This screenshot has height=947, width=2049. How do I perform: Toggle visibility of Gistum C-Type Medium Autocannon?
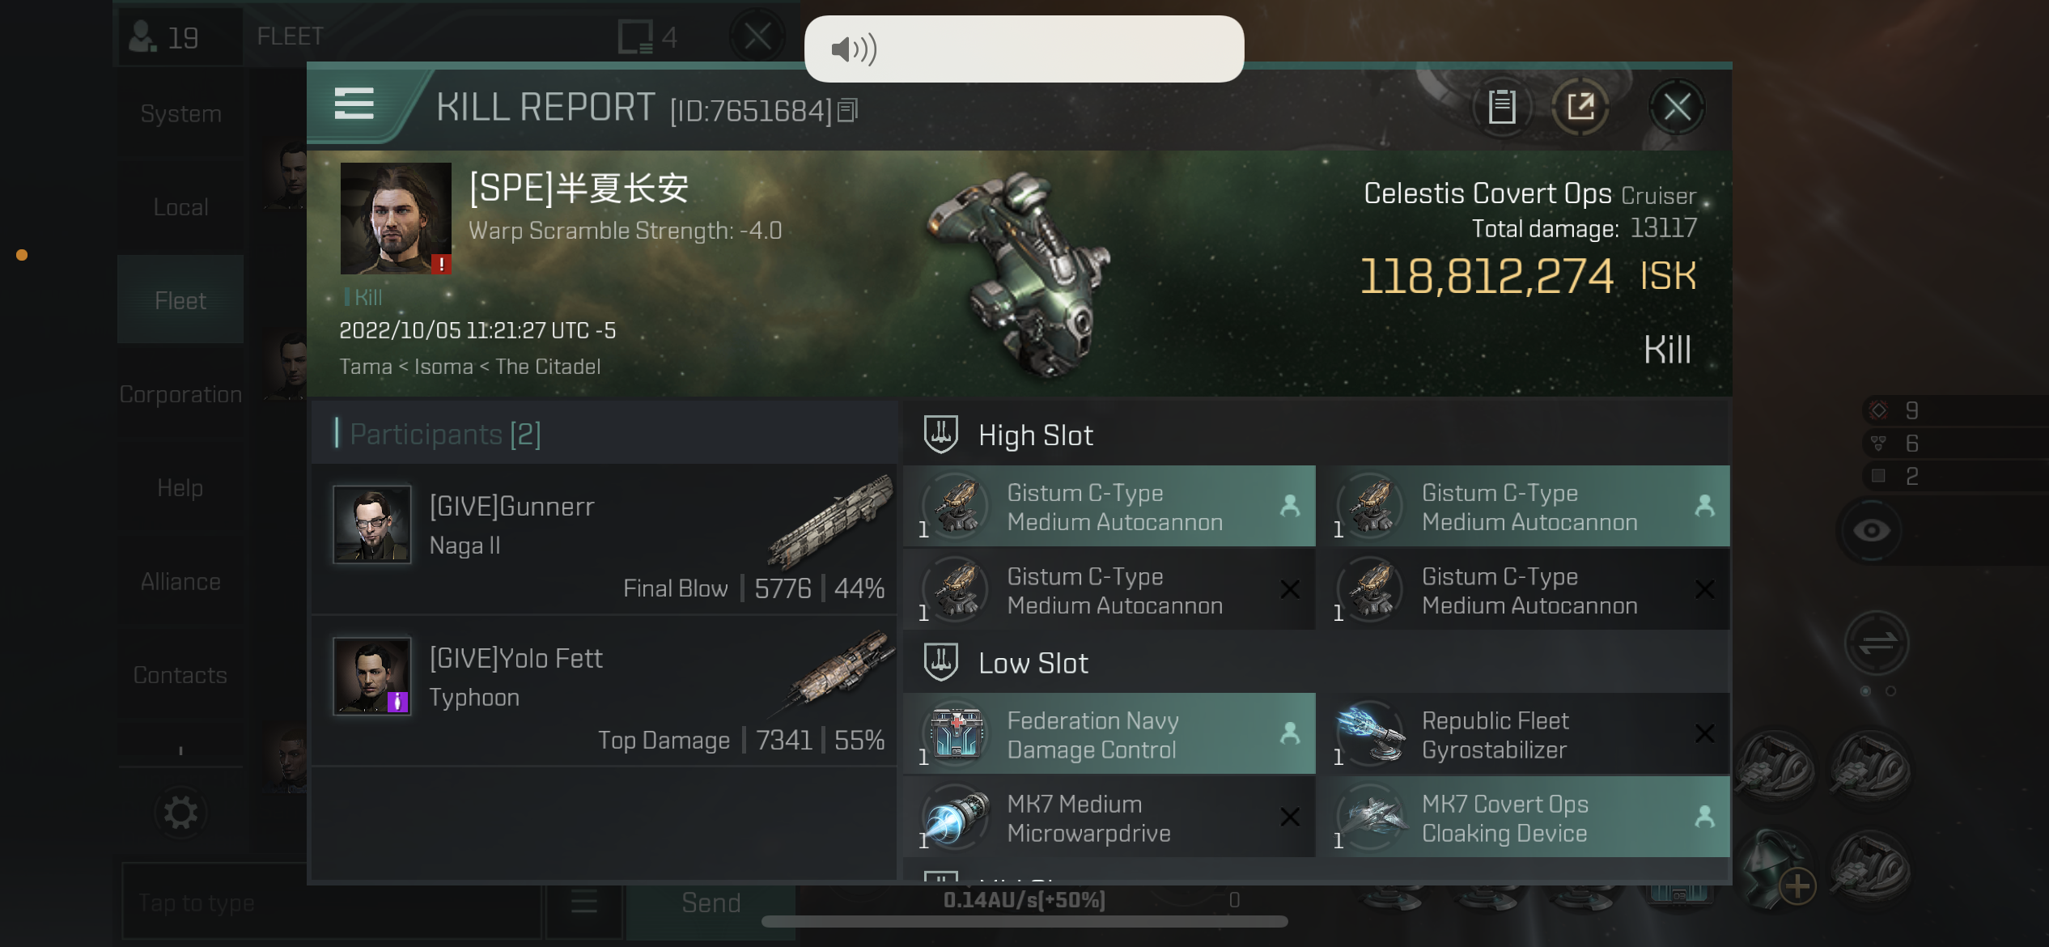(1290, 507)
